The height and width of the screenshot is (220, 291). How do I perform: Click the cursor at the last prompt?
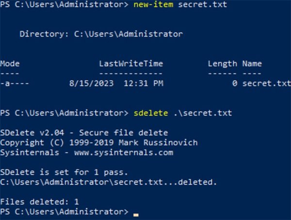point(136,213)
